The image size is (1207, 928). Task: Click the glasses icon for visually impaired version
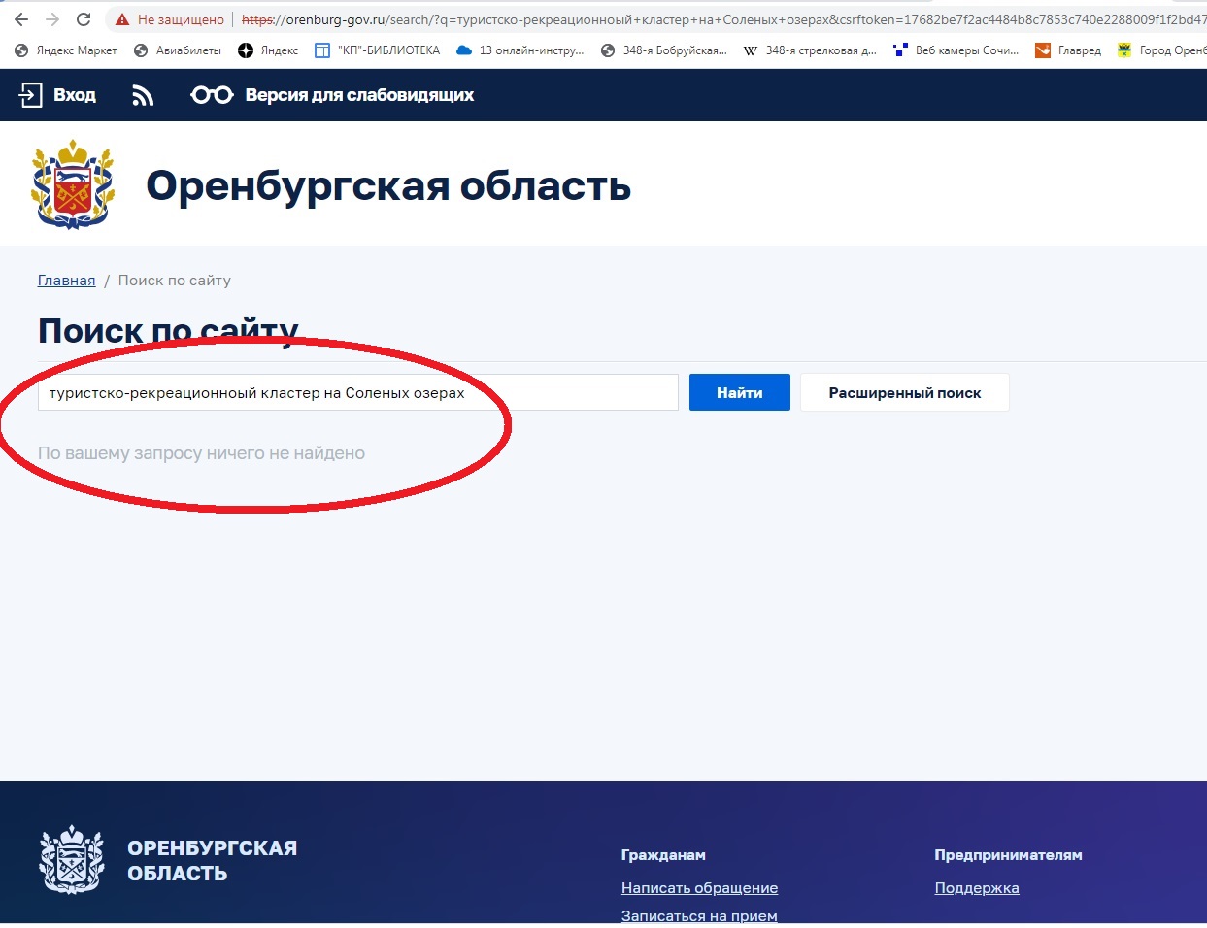point(212,95)
